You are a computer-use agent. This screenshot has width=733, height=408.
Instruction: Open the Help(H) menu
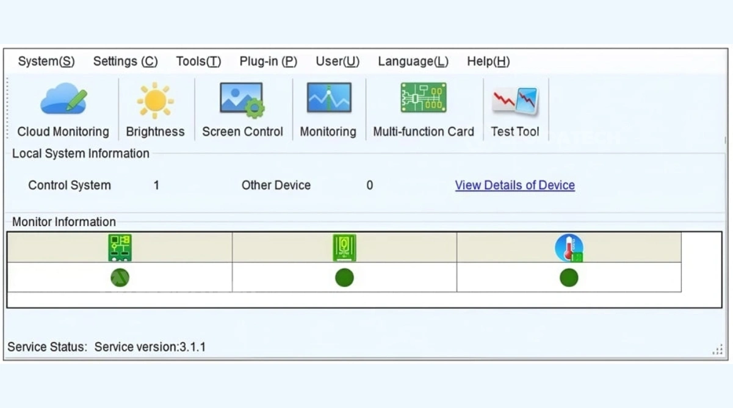488,62
